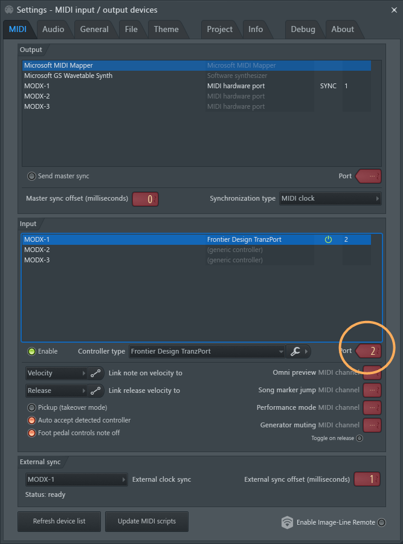Click the Image-Line Remote wifi icon
The height and width of the screenshot is (544, 403).
pos(287,522)
